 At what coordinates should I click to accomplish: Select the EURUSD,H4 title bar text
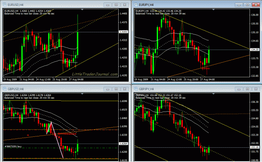pos(16,5)
